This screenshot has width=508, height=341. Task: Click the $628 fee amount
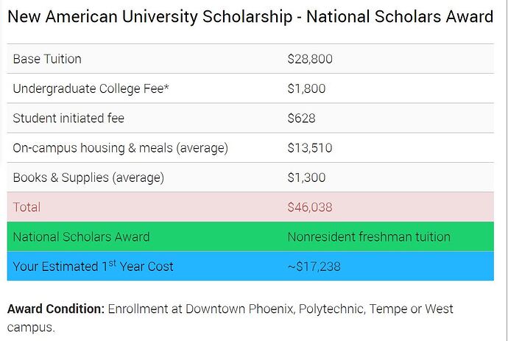pyautogui.click(x=301, y=118)
